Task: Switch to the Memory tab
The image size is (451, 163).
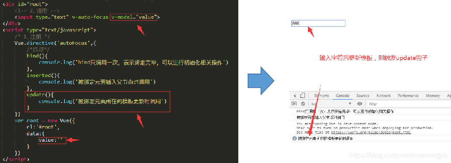Action: [x=433, y=96]
